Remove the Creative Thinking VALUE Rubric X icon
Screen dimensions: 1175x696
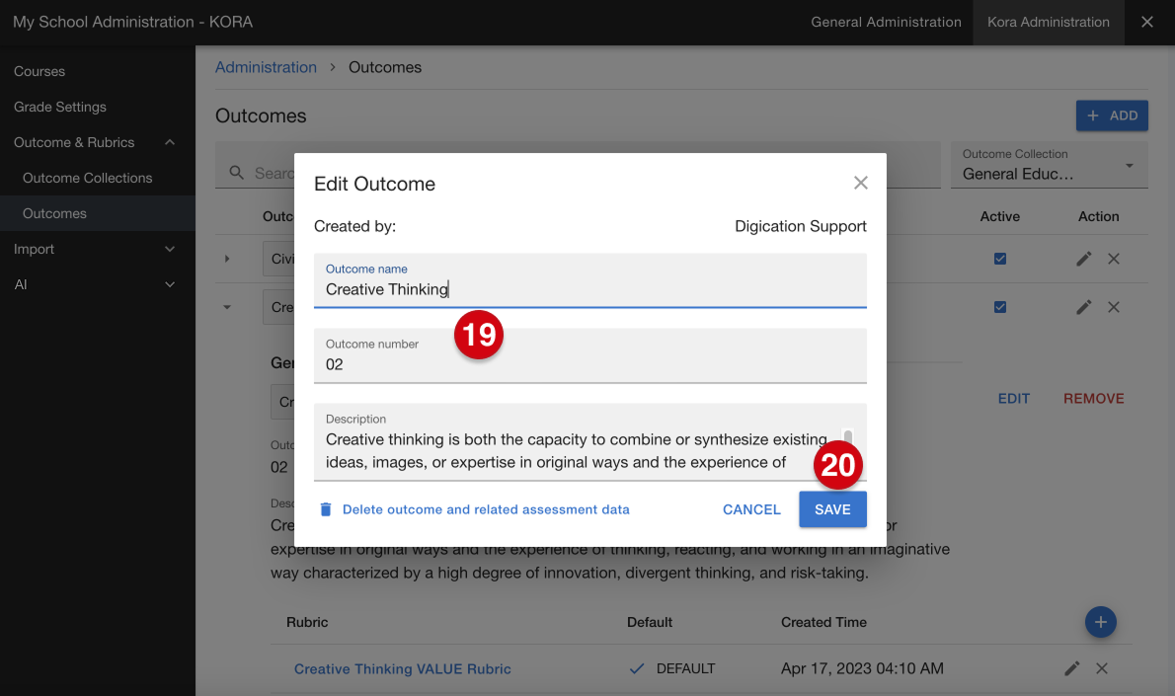(1102, 668)
